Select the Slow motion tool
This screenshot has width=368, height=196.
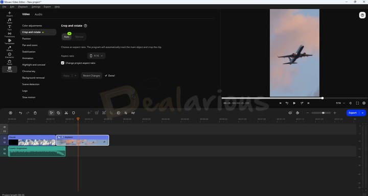pos(29,97)
